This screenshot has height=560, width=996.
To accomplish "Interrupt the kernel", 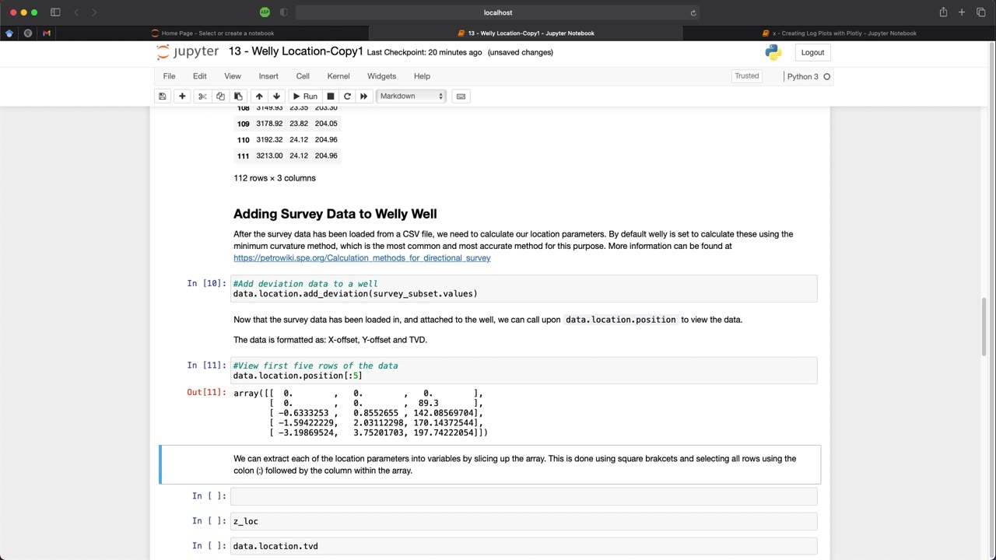I will 330,96.
